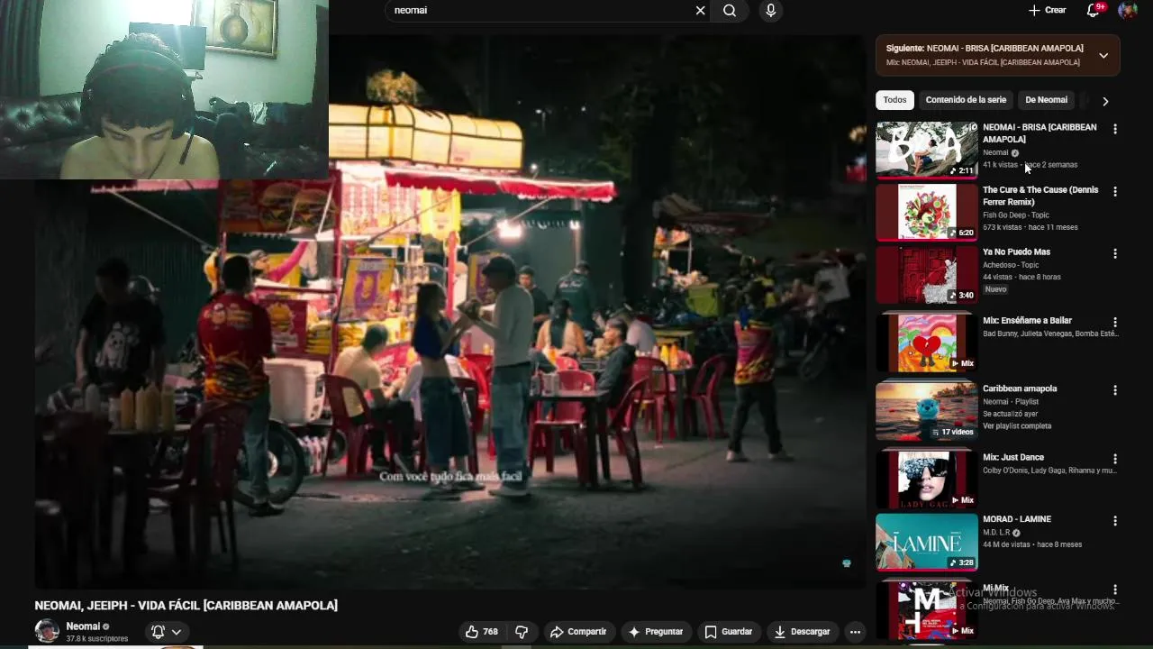Click the Guardar button
This screenshot has width=1153, height=649.
(728, 632)
